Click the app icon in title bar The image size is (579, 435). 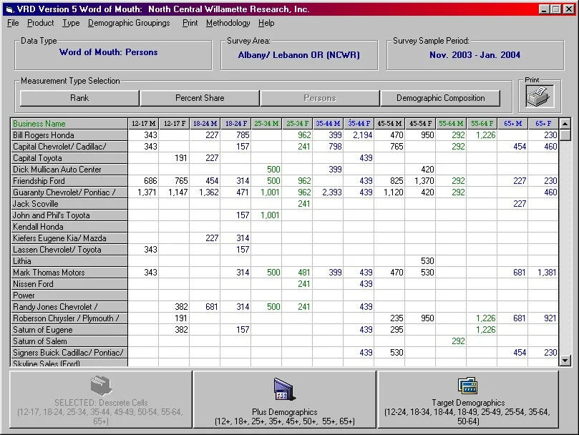point(10,9)
